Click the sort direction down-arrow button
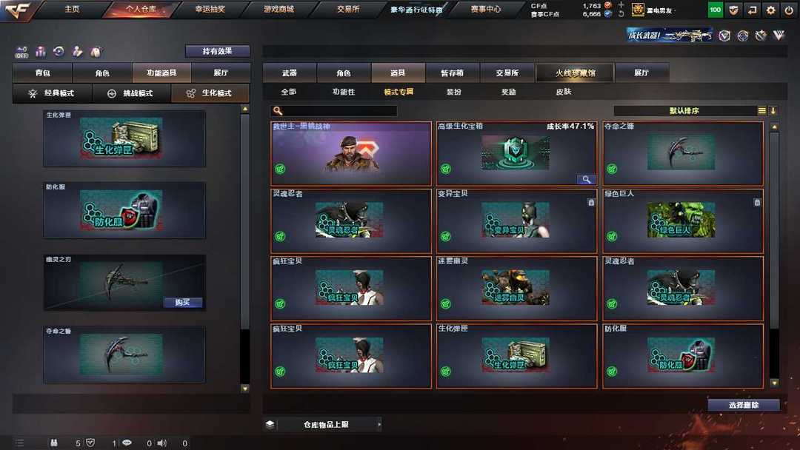Screen dimensions: 800x450 (773, 110)
